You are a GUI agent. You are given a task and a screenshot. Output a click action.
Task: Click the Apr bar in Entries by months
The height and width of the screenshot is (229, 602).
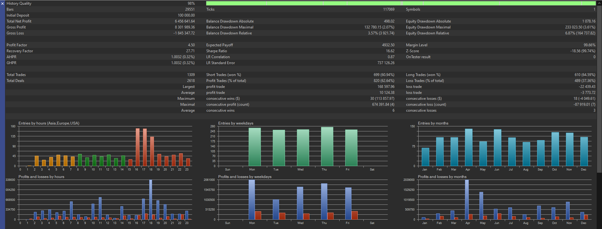pyautogui.click(x=469, y=147)
